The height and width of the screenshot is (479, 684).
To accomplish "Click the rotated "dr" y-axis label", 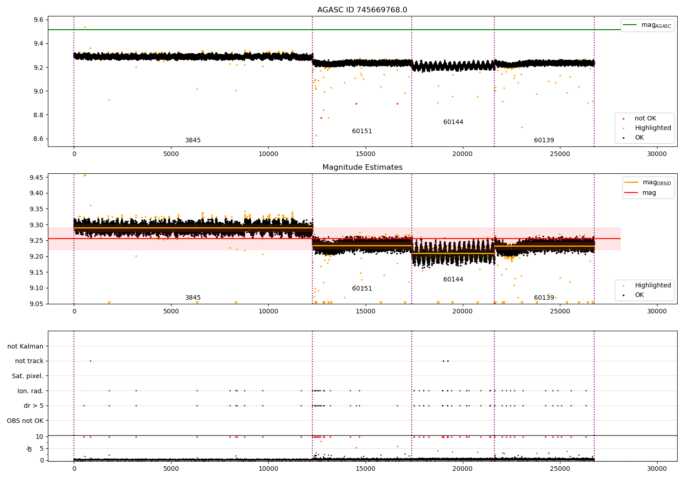I will click(x=30, y=448).
